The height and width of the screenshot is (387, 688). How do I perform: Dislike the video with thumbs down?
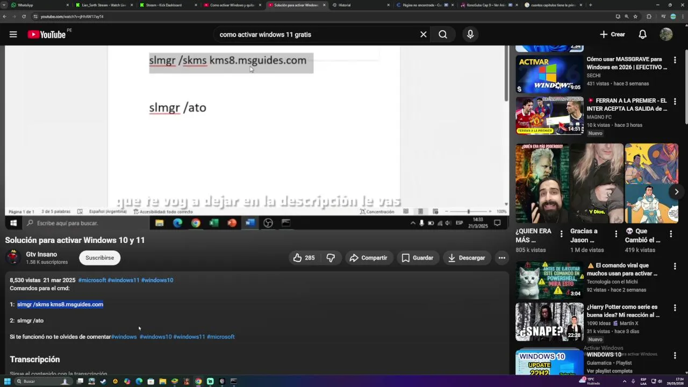[331, 258]
